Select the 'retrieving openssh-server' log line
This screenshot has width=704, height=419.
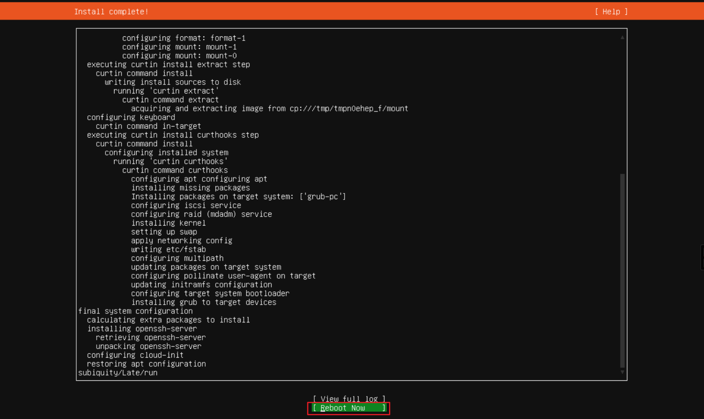click(x=151, y=337)
